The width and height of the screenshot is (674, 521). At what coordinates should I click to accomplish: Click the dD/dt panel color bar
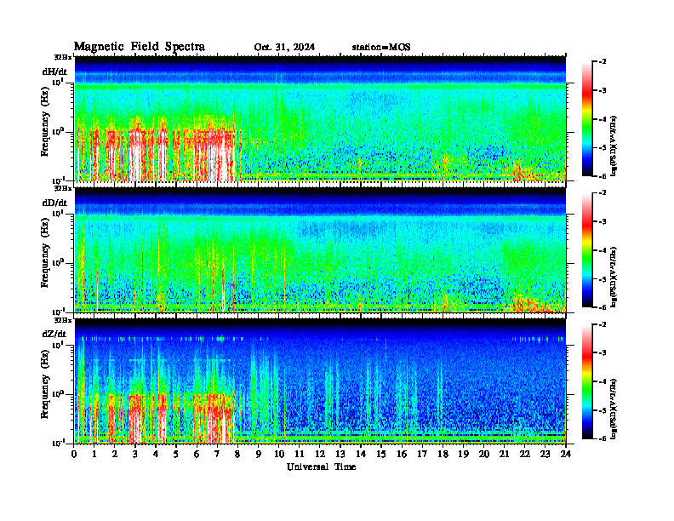[x=587, y=249]
